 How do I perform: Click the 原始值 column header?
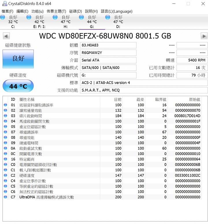[185, 99]
